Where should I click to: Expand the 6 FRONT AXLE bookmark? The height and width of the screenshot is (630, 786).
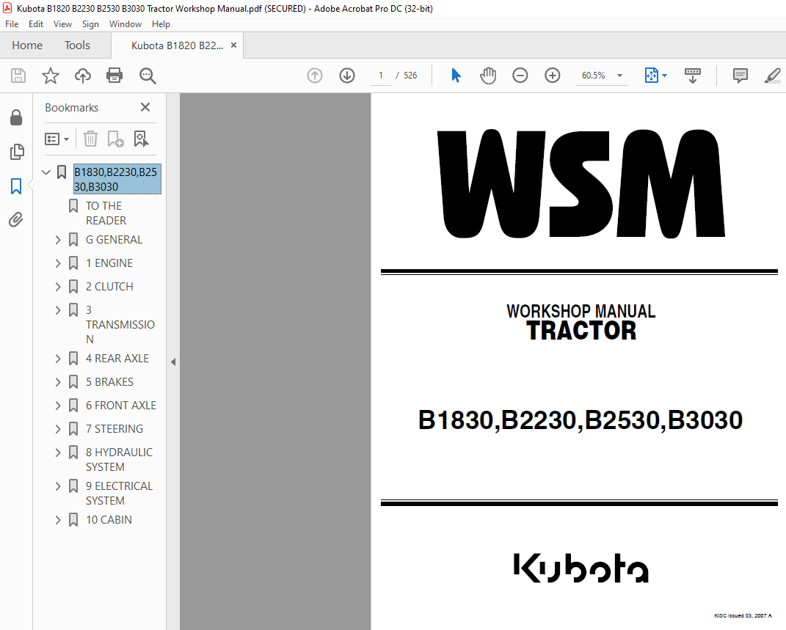[x=58, y=406]
